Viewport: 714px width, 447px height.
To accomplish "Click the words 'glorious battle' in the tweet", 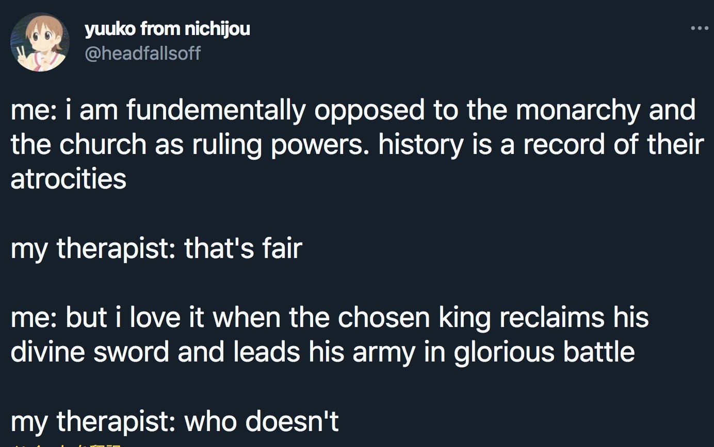I will (544, 352).
